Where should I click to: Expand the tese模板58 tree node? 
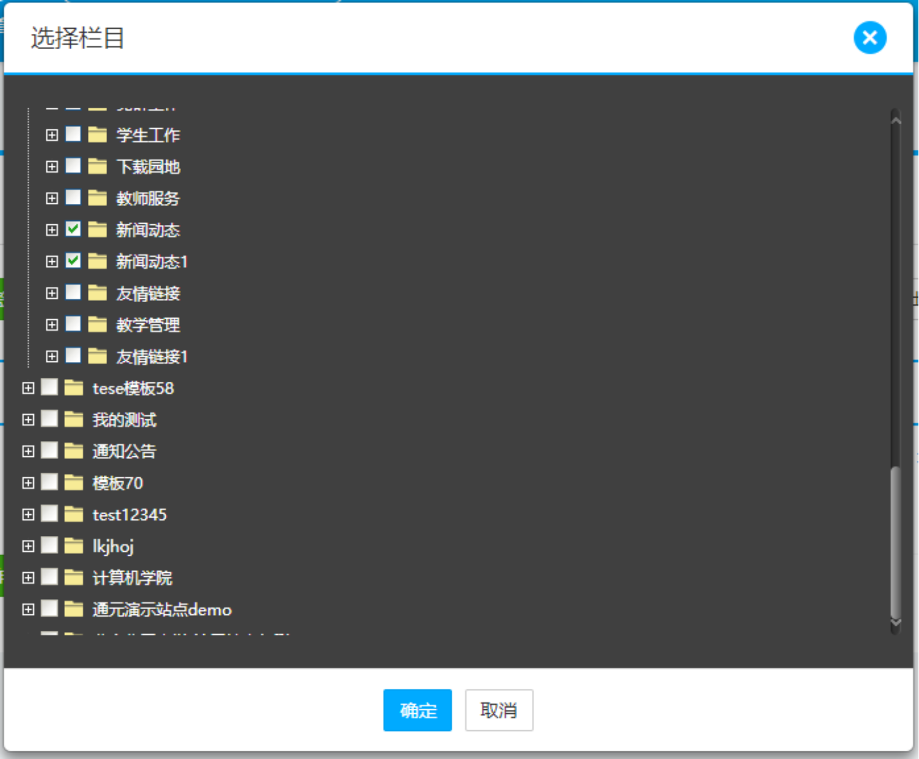coord(28,388)
